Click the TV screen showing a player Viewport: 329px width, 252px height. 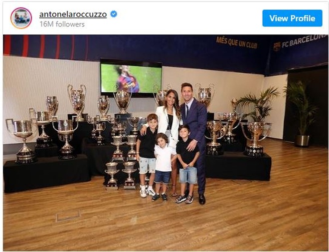coord(131,78)
